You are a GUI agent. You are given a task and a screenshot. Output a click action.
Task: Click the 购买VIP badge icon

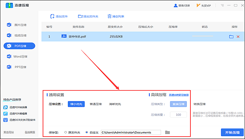pos(198,6)
